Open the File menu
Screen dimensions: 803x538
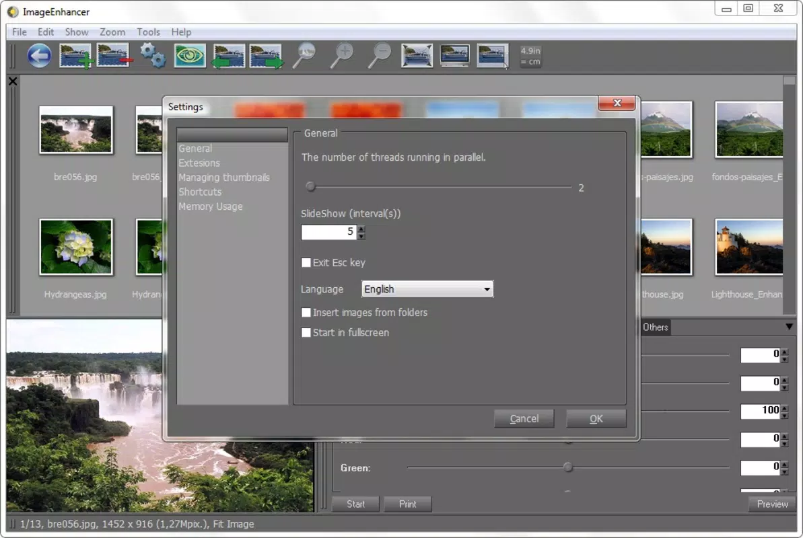pos(20,32)
